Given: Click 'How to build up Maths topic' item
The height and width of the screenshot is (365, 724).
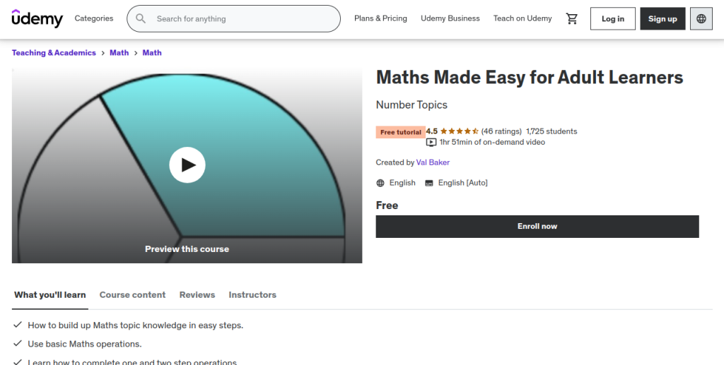Looking at the screenshot, I should tap(135, 325).
